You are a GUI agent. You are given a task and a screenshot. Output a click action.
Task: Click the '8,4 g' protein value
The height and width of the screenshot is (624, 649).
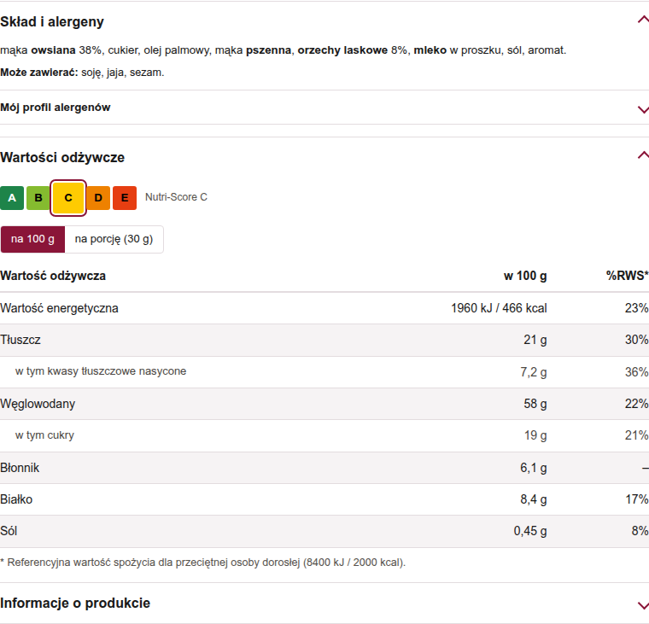pos(534,499)
